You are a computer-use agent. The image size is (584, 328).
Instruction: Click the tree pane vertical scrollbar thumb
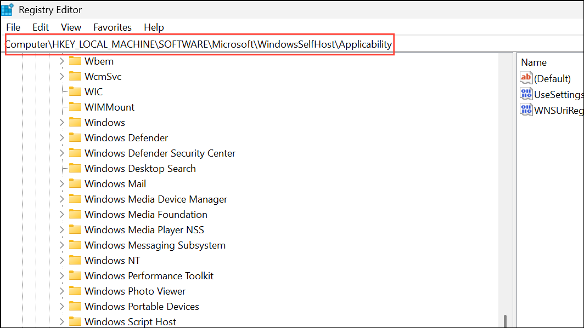click(505, 321)
